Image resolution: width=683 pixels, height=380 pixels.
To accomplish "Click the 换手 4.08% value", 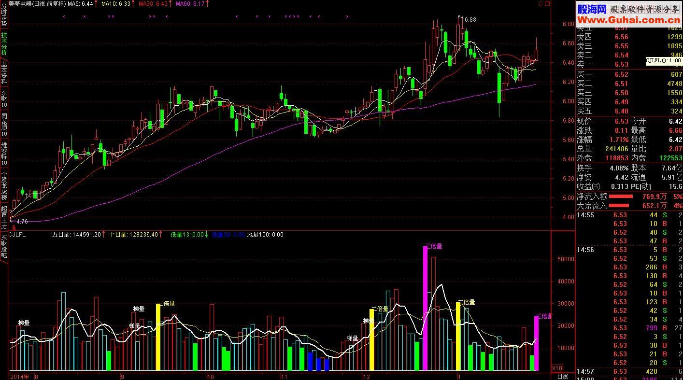I will [x=618, y=168].
